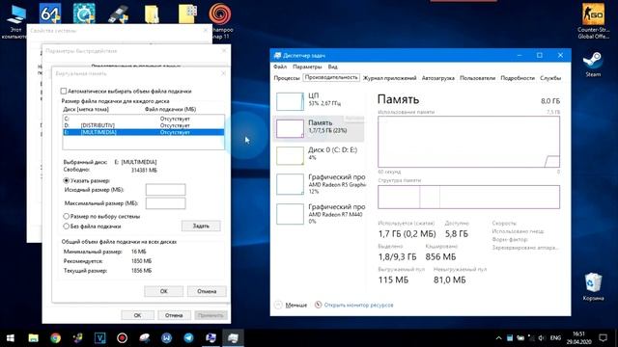Switch to the Автозагрузка tab
Viewport: 618px width, 347px height.
437,78
